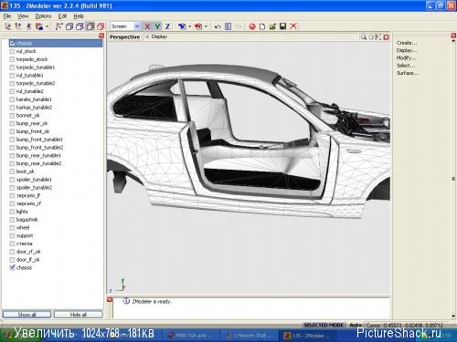Click the viewport rotate icon

click(371, 37)
